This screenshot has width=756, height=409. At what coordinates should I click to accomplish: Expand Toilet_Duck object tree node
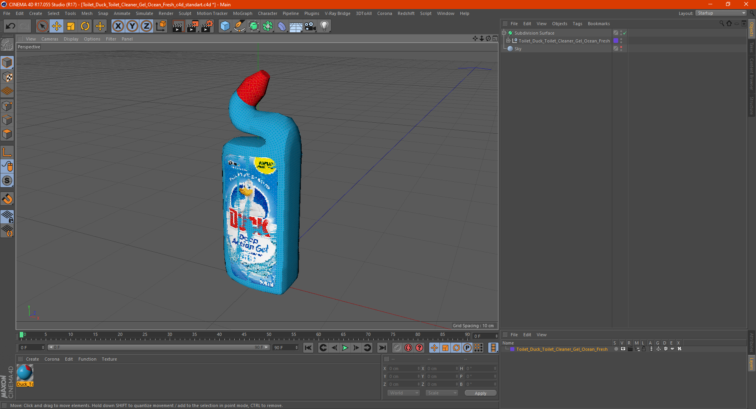click(x=508, y=41)
